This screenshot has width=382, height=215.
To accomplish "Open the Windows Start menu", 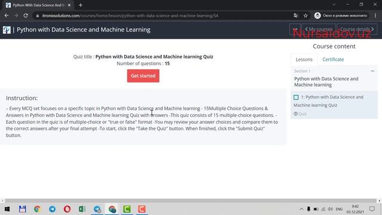I will click(7, 209).
